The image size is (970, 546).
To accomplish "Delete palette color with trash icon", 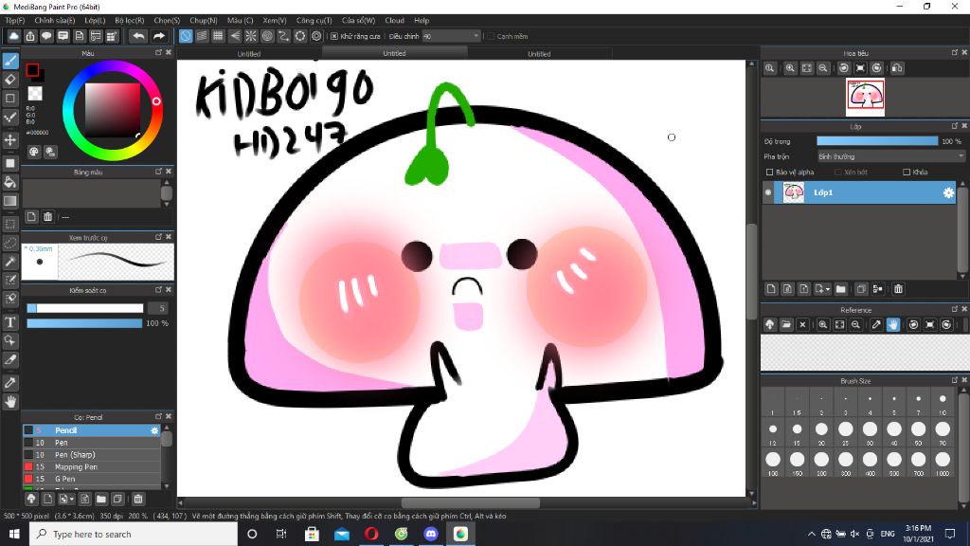I will 47,217.
